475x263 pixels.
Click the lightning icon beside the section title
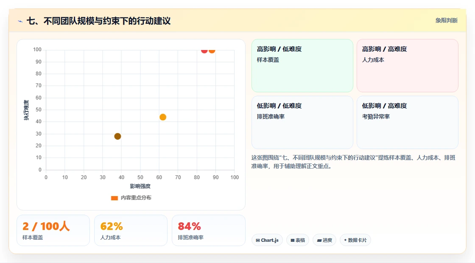point(20,21)
